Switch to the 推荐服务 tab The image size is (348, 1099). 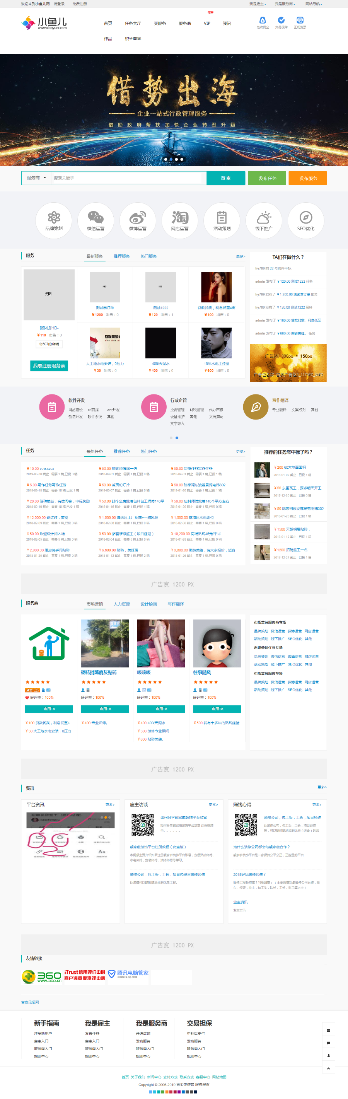click(121, 256)
